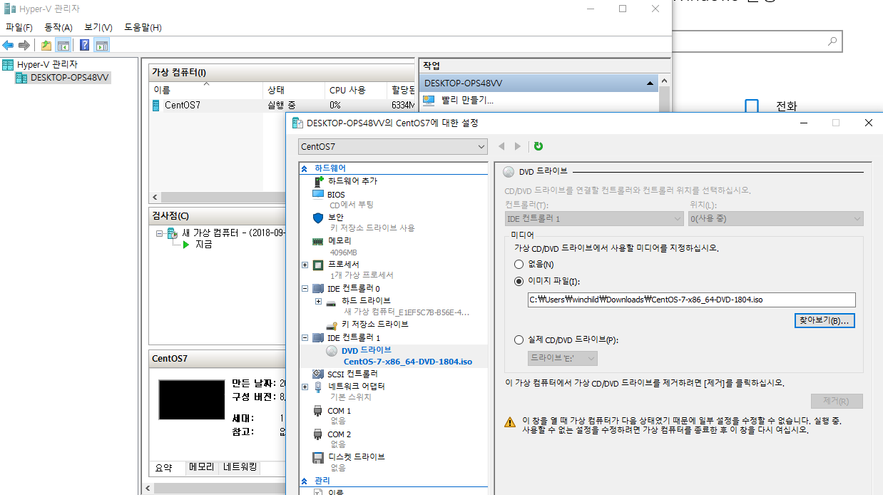Open SCSI 컨트롤러 settings item
Image resolution: width=883 pixels, height=495 pixels.
(x=352, y=374)
